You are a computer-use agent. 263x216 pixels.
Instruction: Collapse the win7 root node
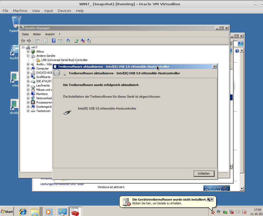coord(23,47)
